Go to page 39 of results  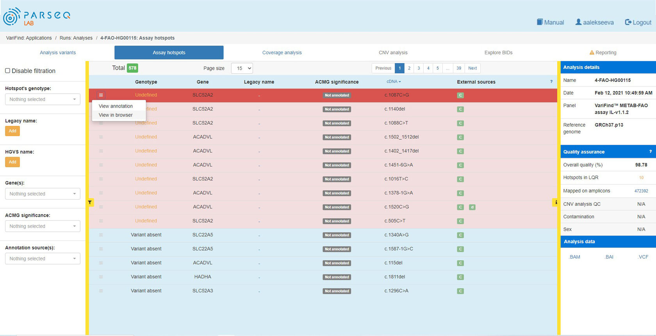458,68
